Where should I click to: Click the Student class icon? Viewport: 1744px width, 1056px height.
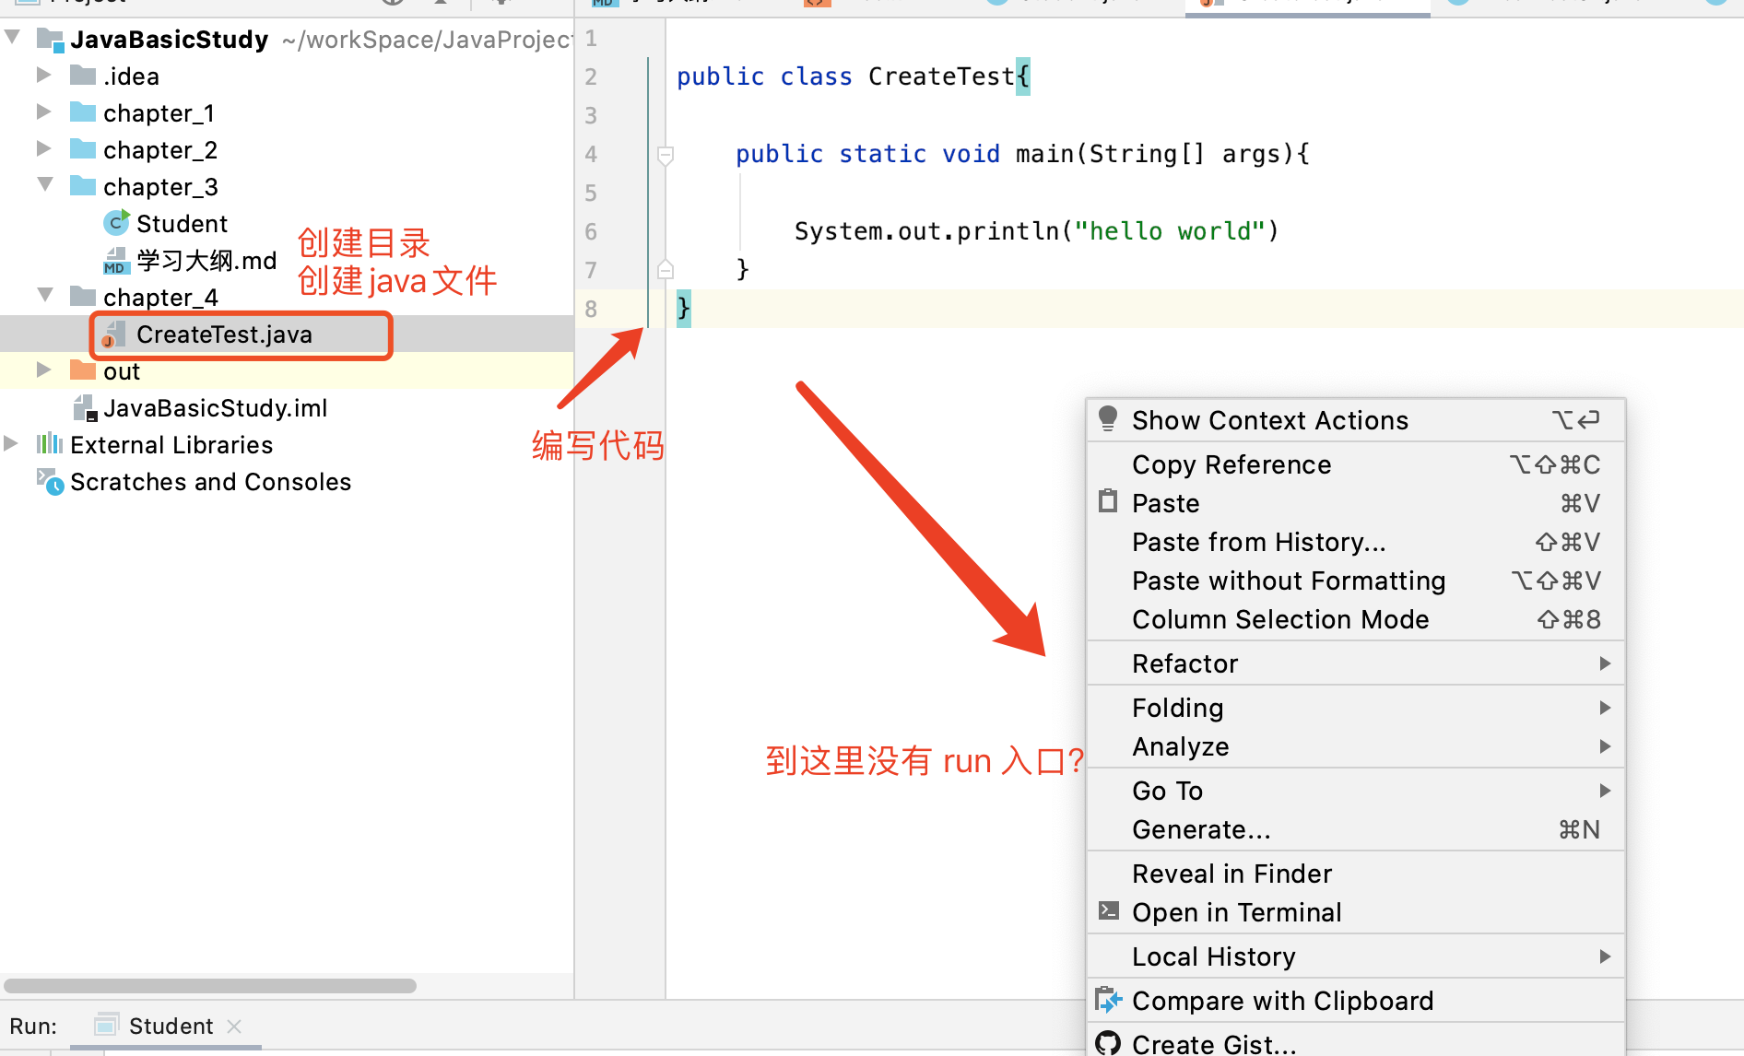[x=117, y=222]
